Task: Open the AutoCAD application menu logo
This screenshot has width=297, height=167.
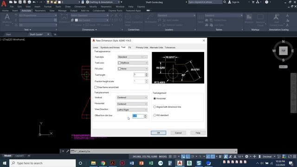Action: pyautogui.click(x=4, y=3)
